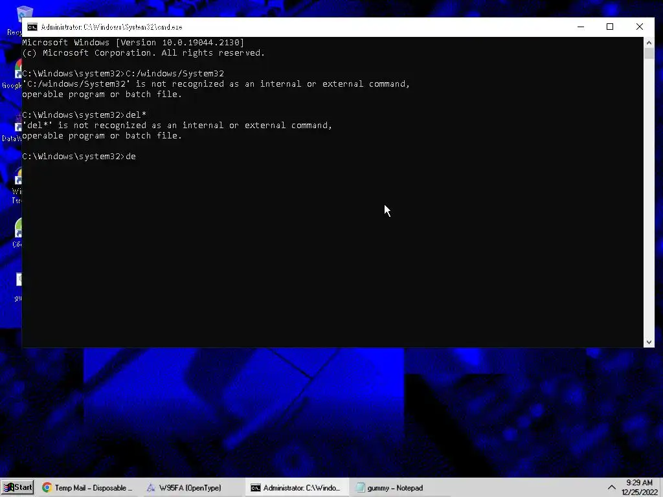Click 'C:/windows/System32' command text
Viewport: 663px width, 497px height.
point(175,74)
